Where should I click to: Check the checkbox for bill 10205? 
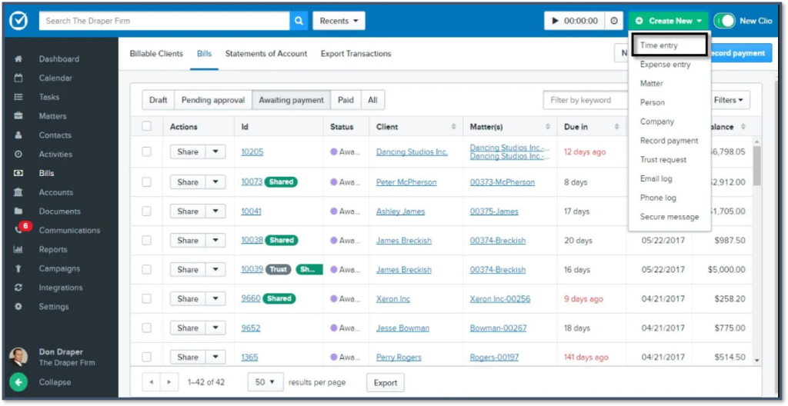click(x=146, y=151)
